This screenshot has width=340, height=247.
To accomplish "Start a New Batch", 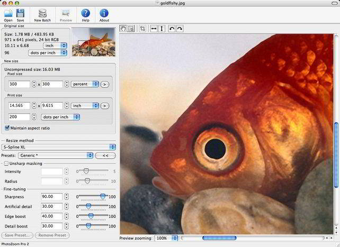I will (42, 13).
